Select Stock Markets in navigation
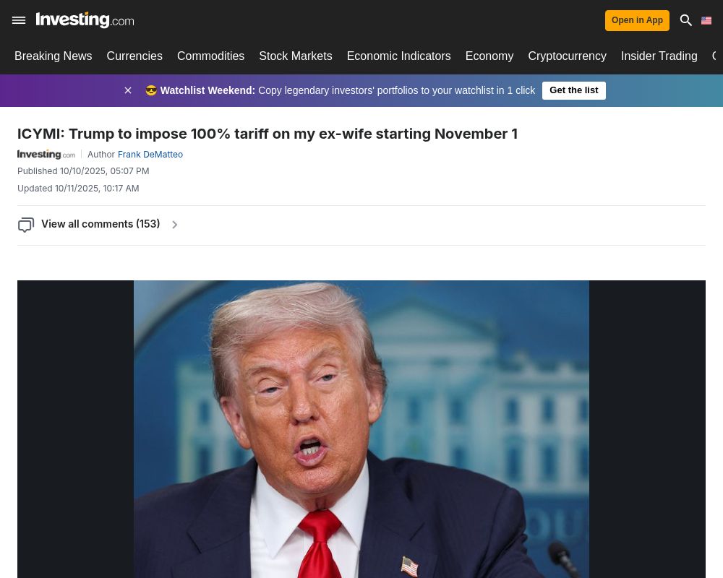723x578 pixels. [296, 56]
